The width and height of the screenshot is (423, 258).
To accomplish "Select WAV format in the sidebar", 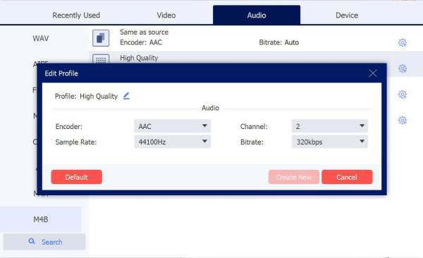I will 41,38.
